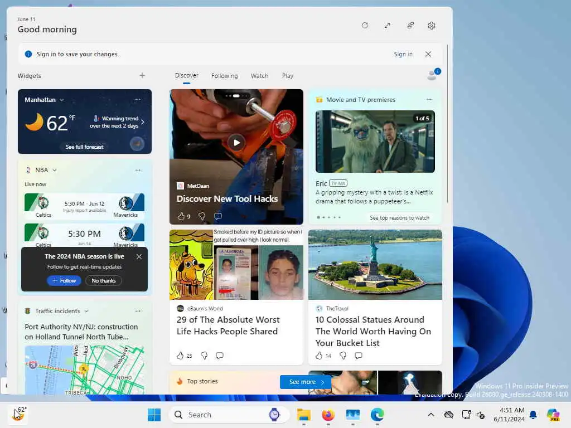Screen dimensions: 571x428
Task: Open the Eric Netflix premiere thumbnail
Action: pyautogui.click(x=375, y=142)
